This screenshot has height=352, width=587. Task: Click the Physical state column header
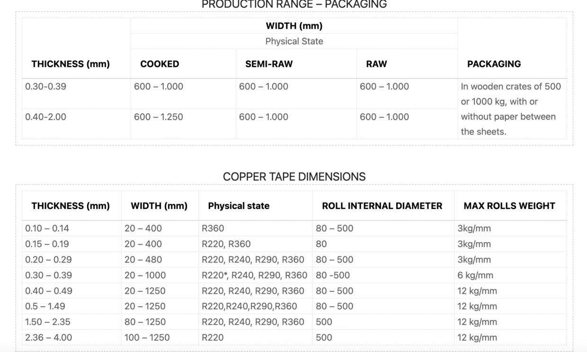point(239,206)
